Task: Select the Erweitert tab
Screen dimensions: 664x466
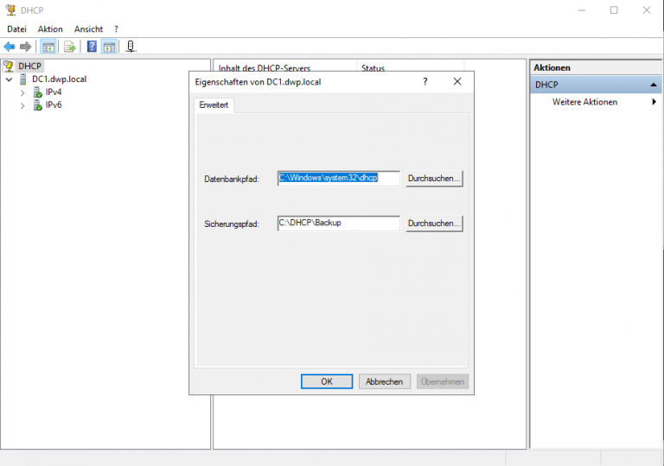Action: click(x=214, y=105)
